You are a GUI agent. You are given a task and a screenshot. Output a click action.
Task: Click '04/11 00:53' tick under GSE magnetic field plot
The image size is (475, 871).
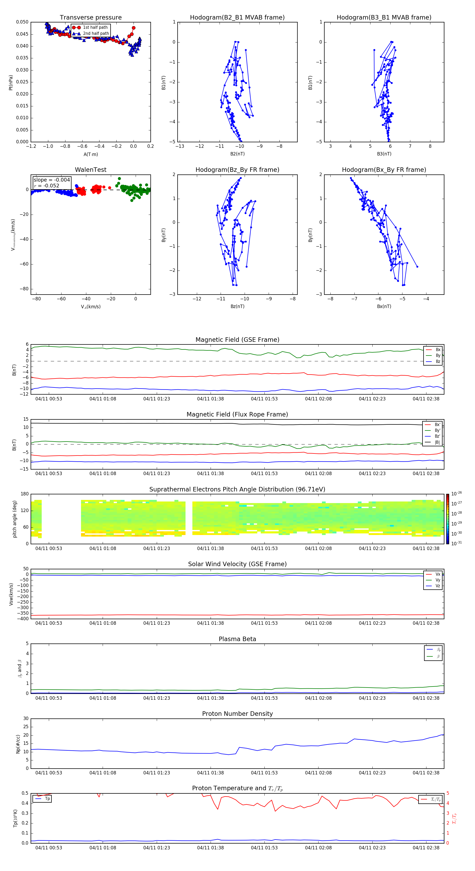click(x=49, y=399)
